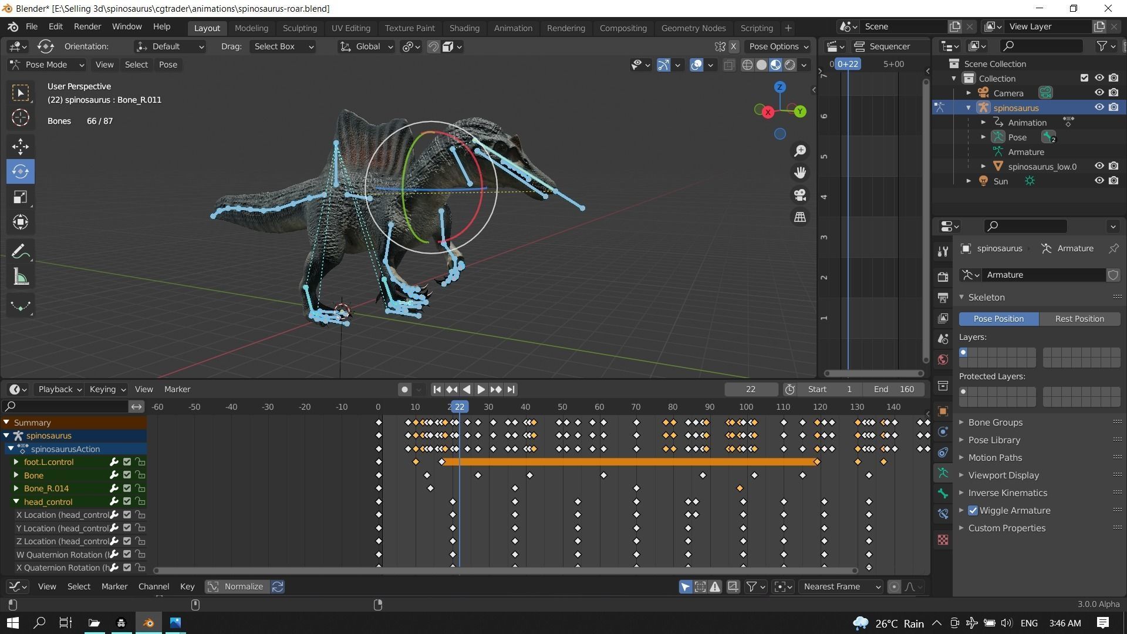
Task: Choose the Rotate tool
Action: point(21,171)
